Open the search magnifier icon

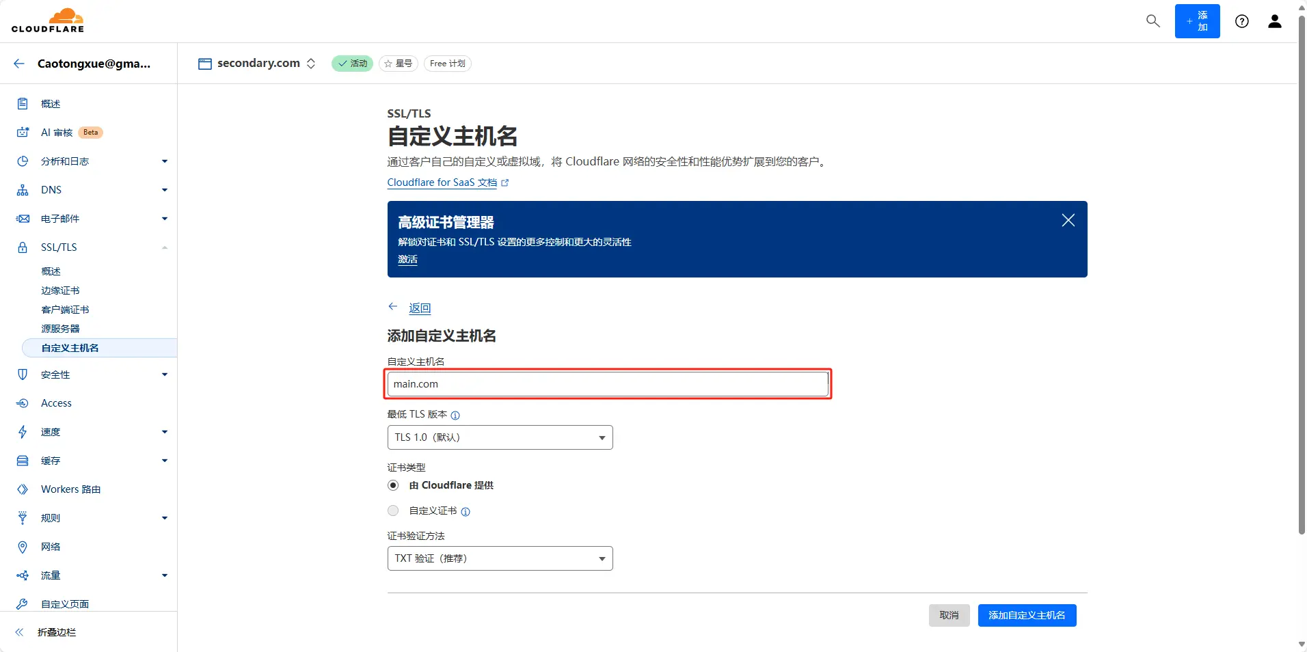pos(1153,21)
